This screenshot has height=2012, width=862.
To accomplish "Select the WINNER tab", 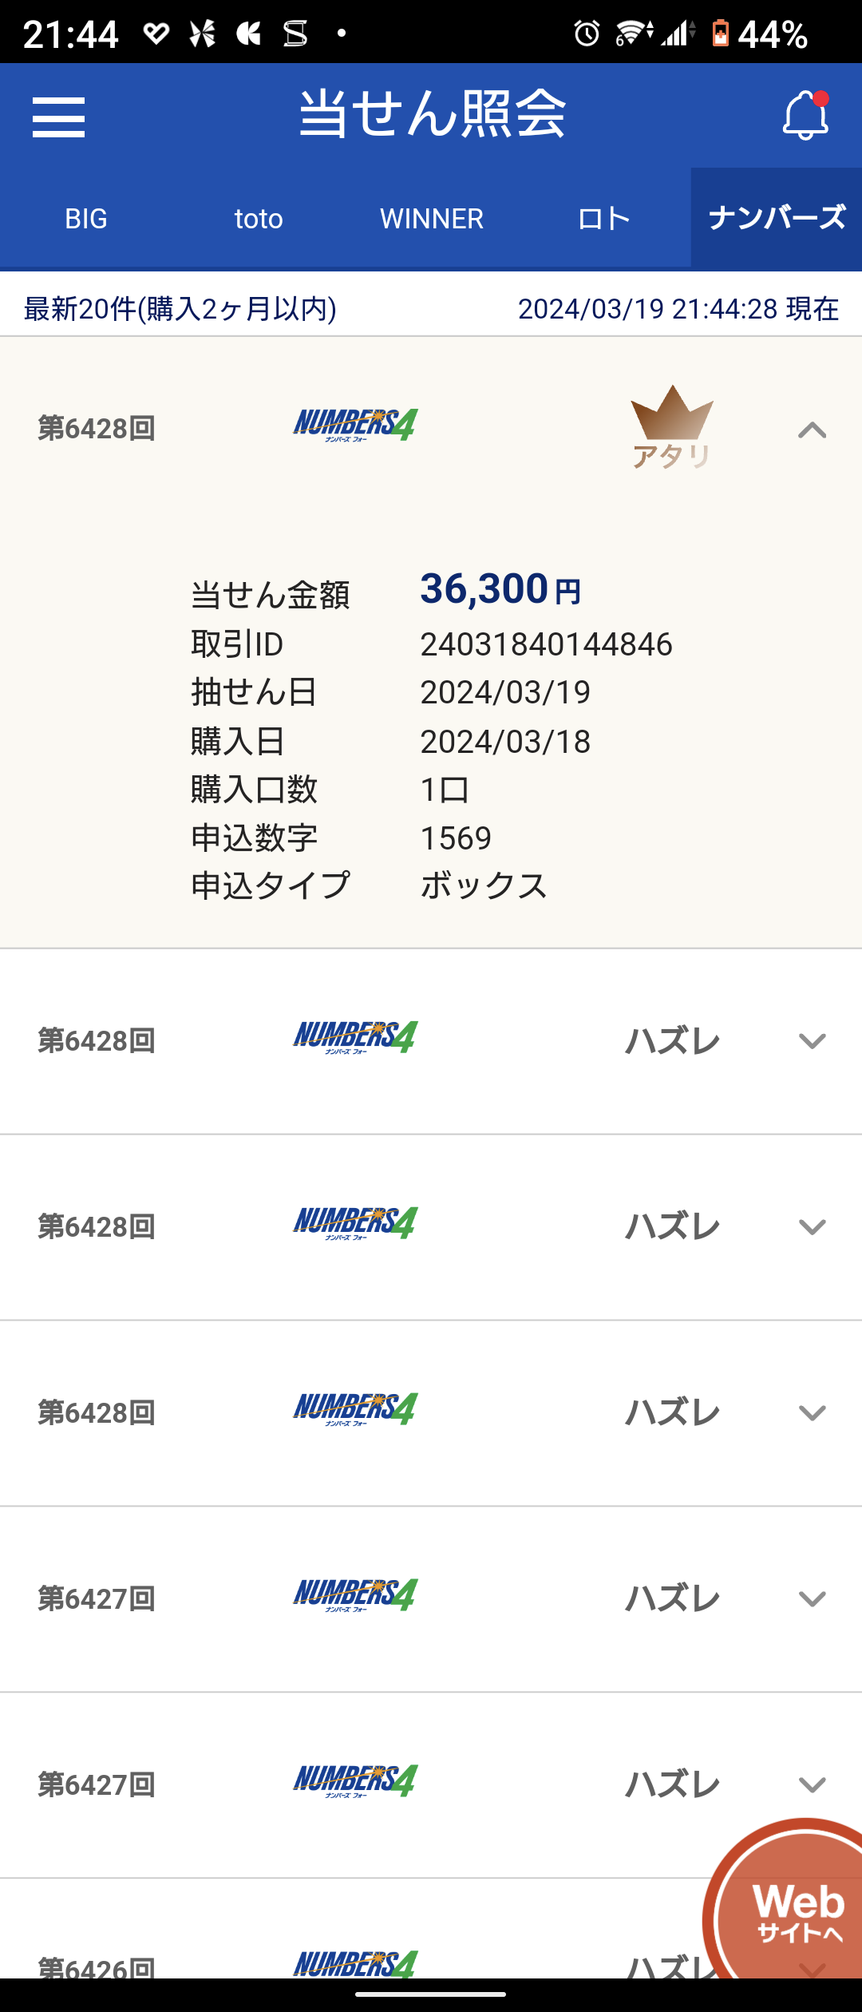I will pos(432,218).
